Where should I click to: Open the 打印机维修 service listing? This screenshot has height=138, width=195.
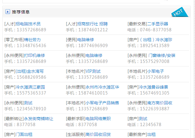point(25,55)
